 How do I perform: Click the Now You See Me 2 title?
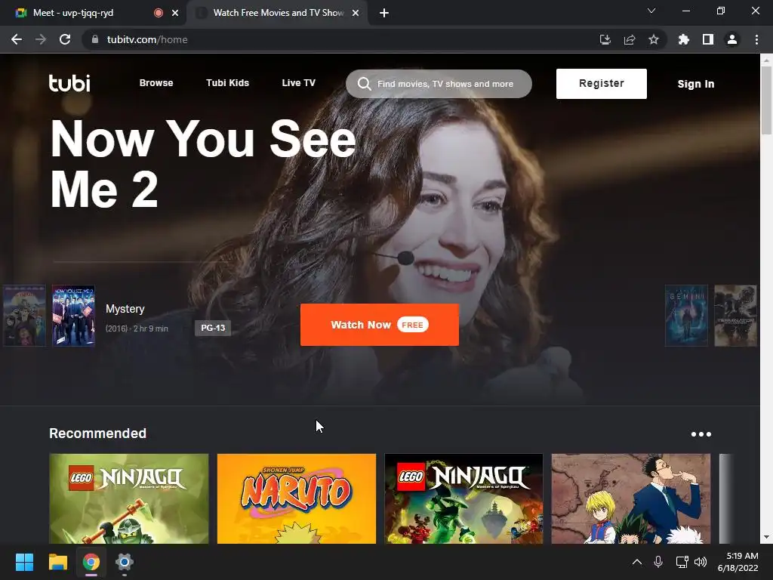(x=202, y=164)
